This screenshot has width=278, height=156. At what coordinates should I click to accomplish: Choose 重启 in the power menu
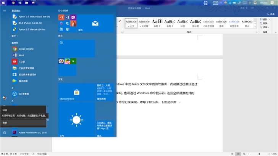point(23,122)
